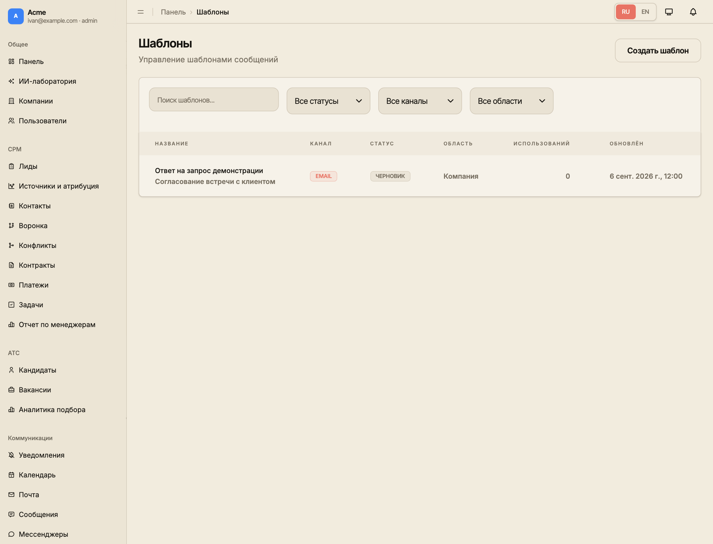Open ИИ-лаборатория sparkle icon
713x544 pixels.
click(11, 81)
